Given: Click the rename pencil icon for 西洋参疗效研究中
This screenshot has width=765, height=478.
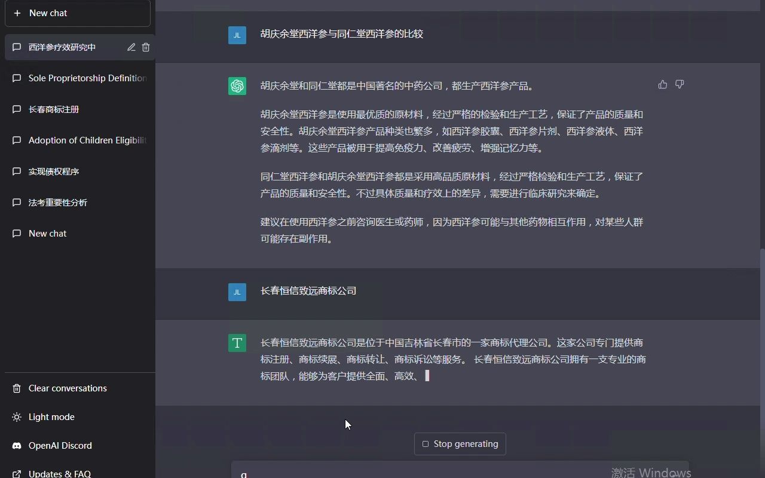Looking at the screenshot, I should [131, 47].
